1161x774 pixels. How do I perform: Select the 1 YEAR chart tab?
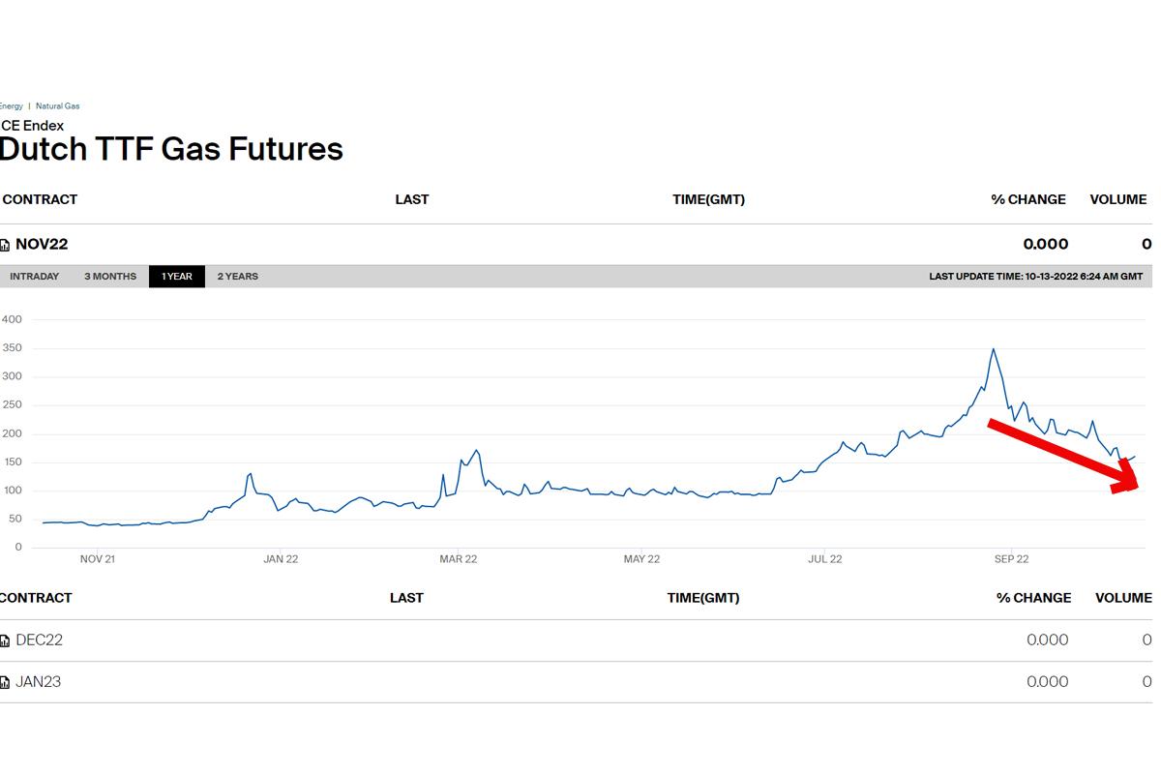pyautogui.click(x=177, y=277)
